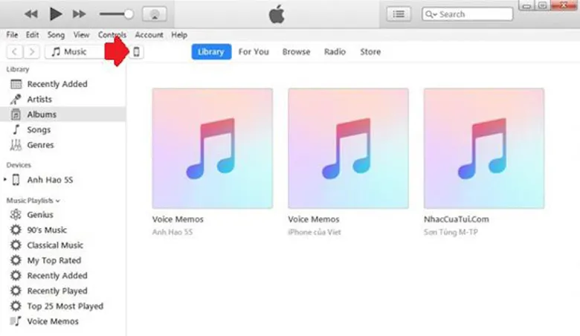Open the Help menu

(x=179, y=35)
